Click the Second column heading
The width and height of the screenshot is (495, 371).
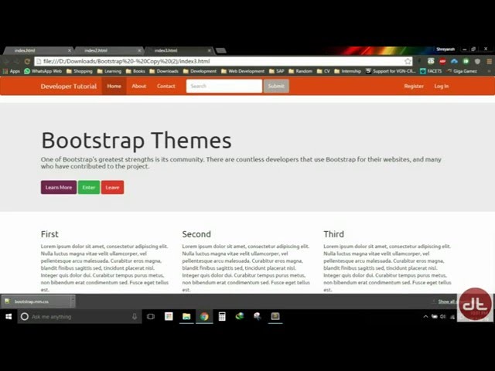(x=196, y=234)
